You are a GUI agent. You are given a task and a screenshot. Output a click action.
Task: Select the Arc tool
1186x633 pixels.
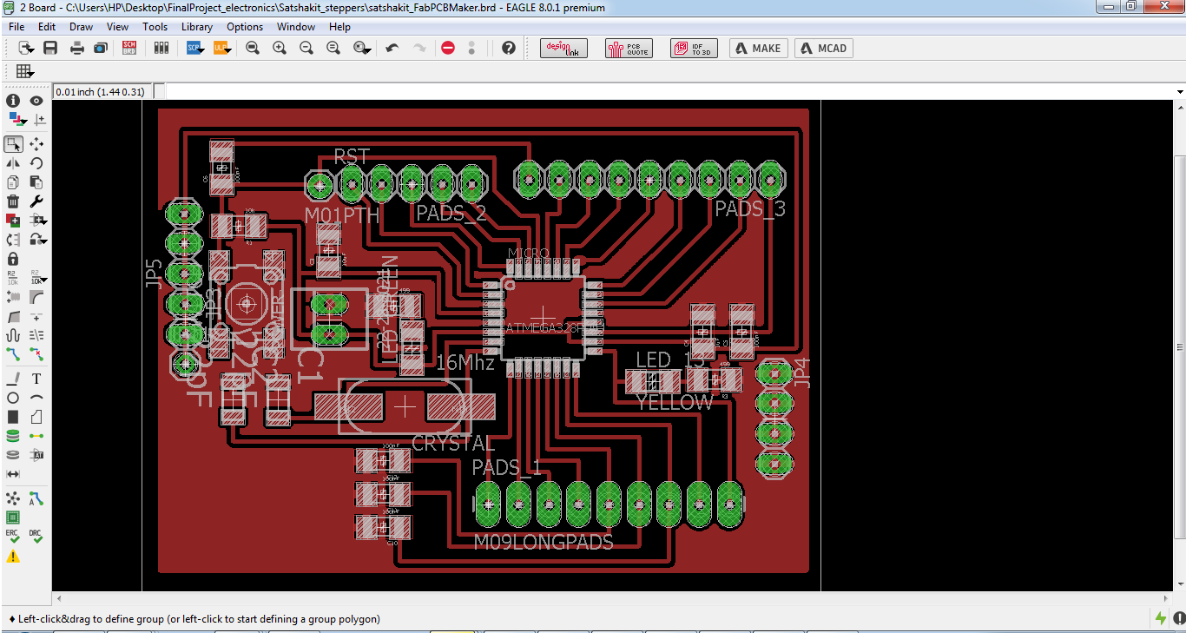tap(36, 398)
